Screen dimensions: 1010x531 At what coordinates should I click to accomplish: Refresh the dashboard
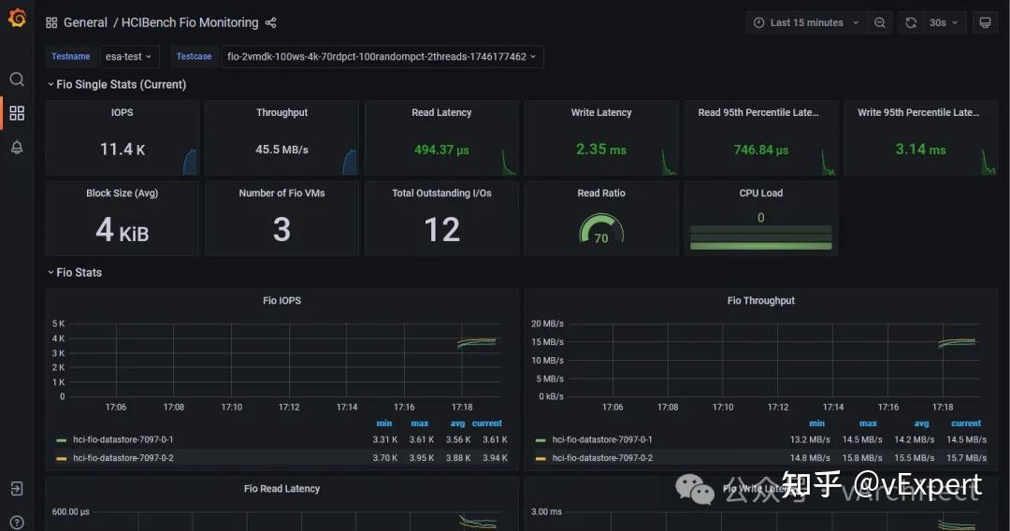tap(911, 22)
